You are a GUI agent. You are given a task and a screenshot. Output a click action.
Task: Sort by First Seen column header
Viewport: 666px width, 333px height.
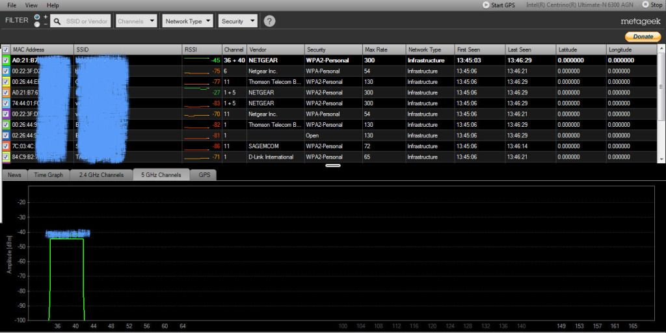[x=480, y=49]
